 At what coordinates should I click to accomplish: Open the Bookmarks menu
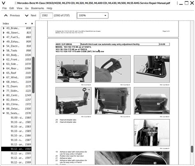(37, 8)
